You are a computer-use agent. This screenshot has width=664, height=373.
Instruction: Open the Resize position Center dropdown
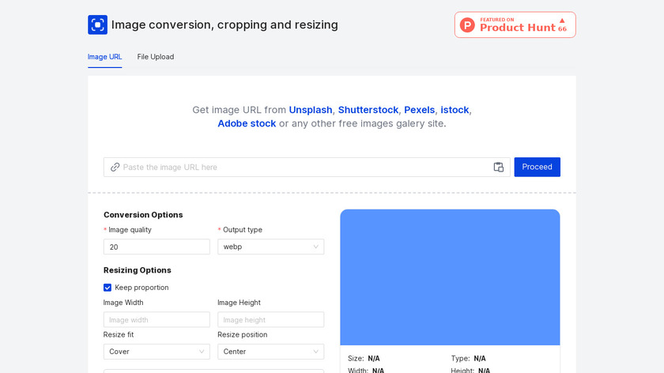(270, 352)
